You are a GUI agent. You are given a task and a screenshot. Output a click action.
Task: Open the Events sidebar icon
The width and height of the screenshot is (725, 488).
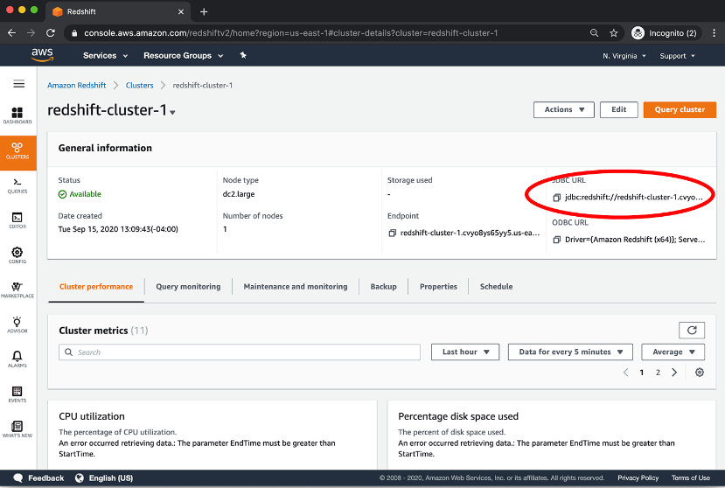(17, 394)
